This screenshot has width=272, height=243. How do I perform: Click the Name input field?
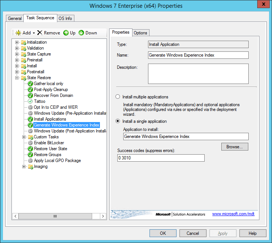point(198,55)
